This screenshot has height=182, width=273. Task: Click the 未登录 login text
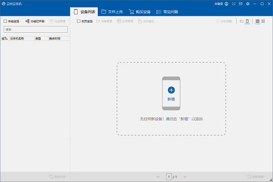(219, 4)
